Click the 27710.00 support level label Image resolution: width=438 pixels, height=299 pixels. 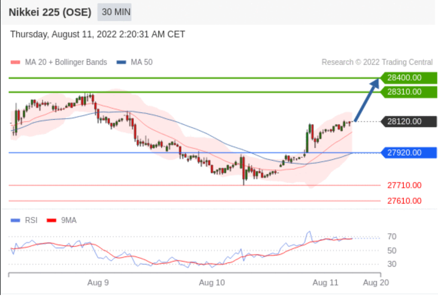point(404,185)
